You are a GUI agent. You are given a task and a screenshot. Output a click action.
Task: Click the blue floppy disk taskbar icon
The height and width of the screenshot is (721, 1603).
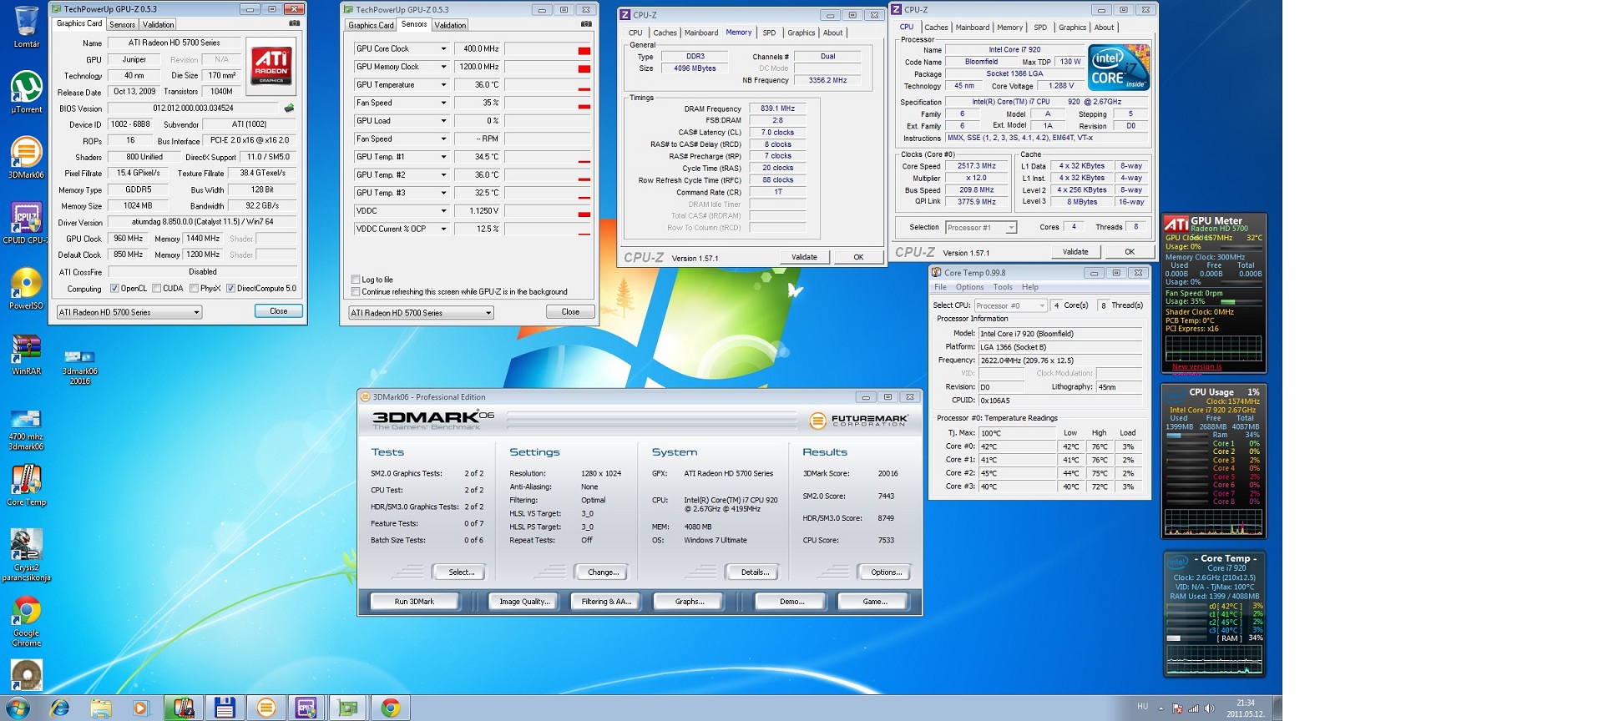225,708
